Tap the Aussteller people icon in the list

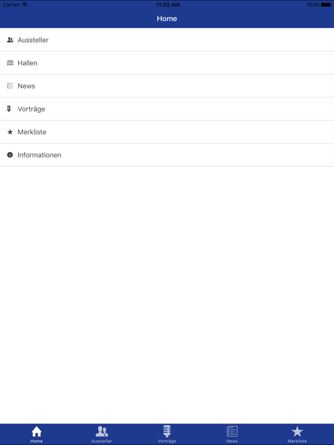[x=10, y=40]
